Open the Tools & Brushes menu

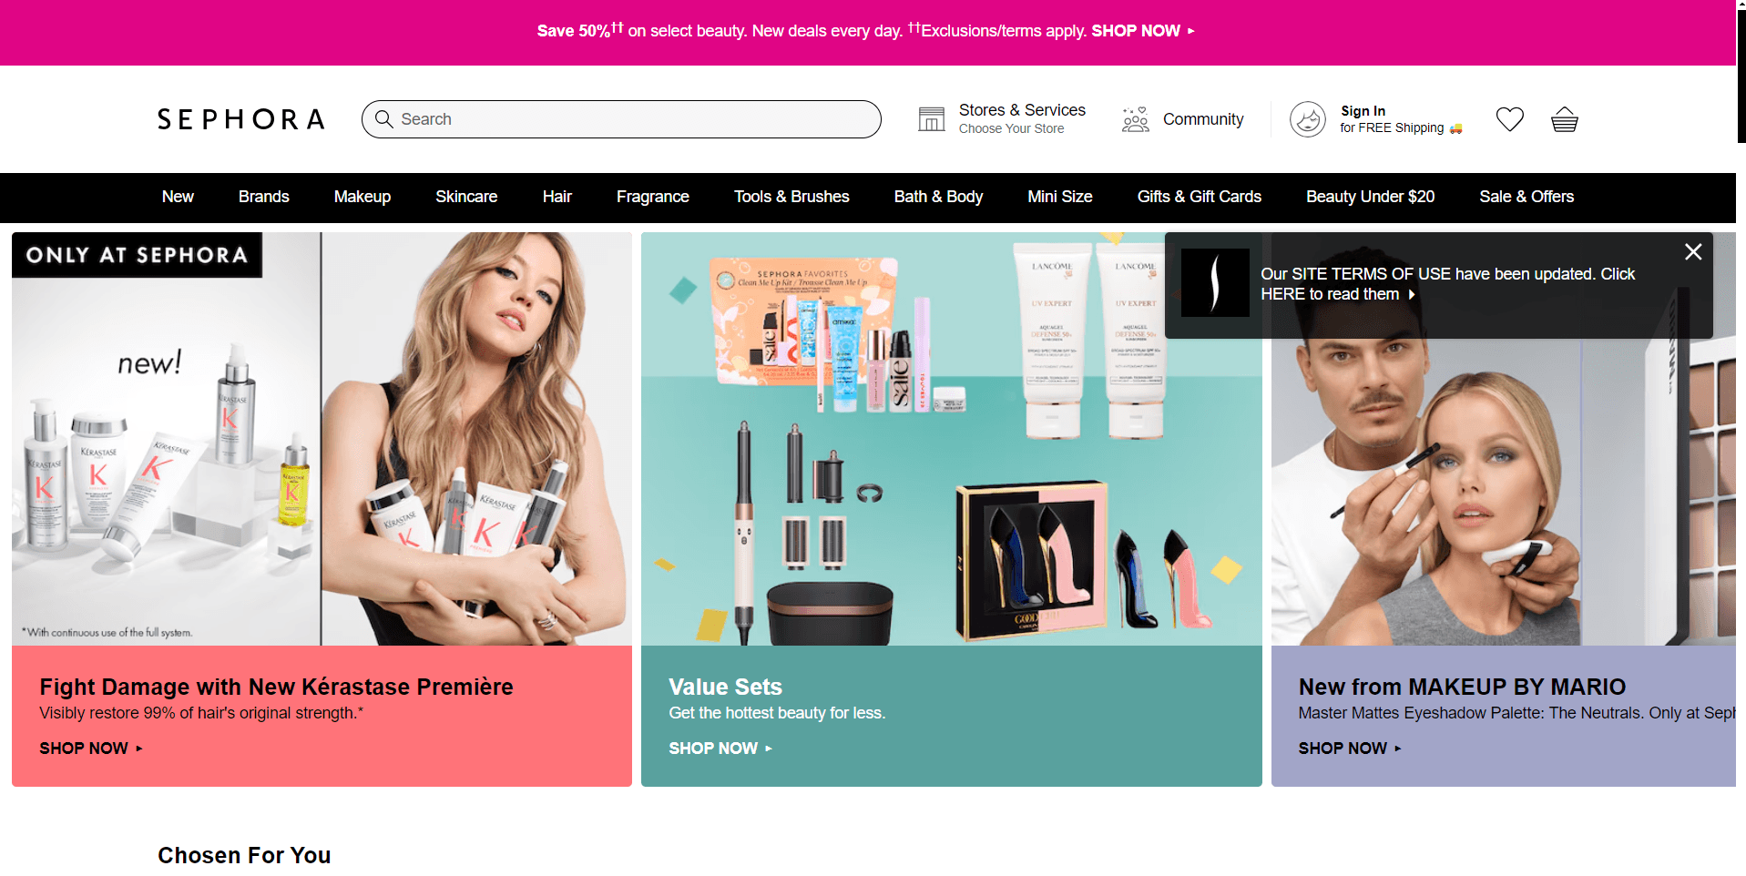[791, 197]
